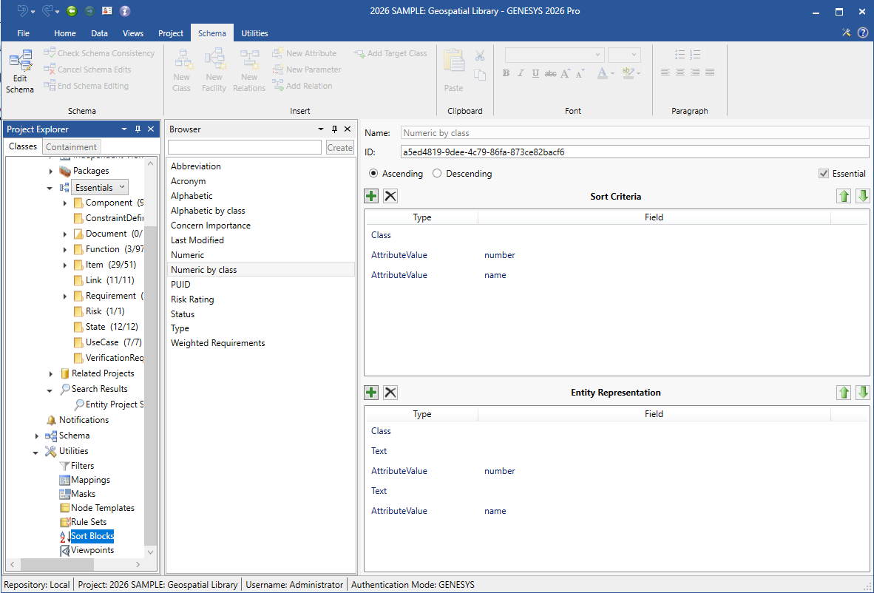Select the Descending radio button
The height and width of the screenshot is (593, 874).
point(437,174)
